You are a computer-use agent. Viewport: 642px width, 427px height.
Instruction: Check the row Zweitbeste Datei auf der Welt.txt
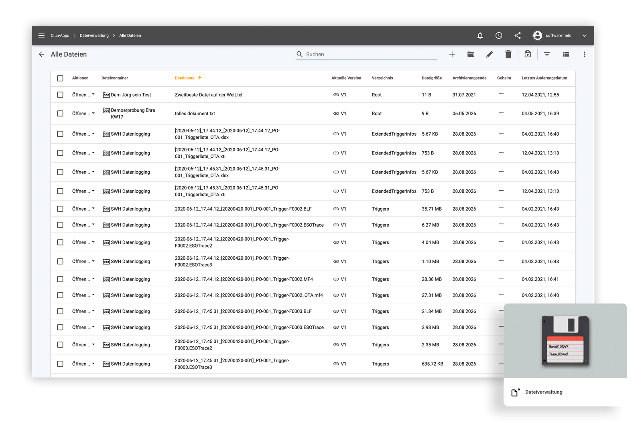[60, 95]
